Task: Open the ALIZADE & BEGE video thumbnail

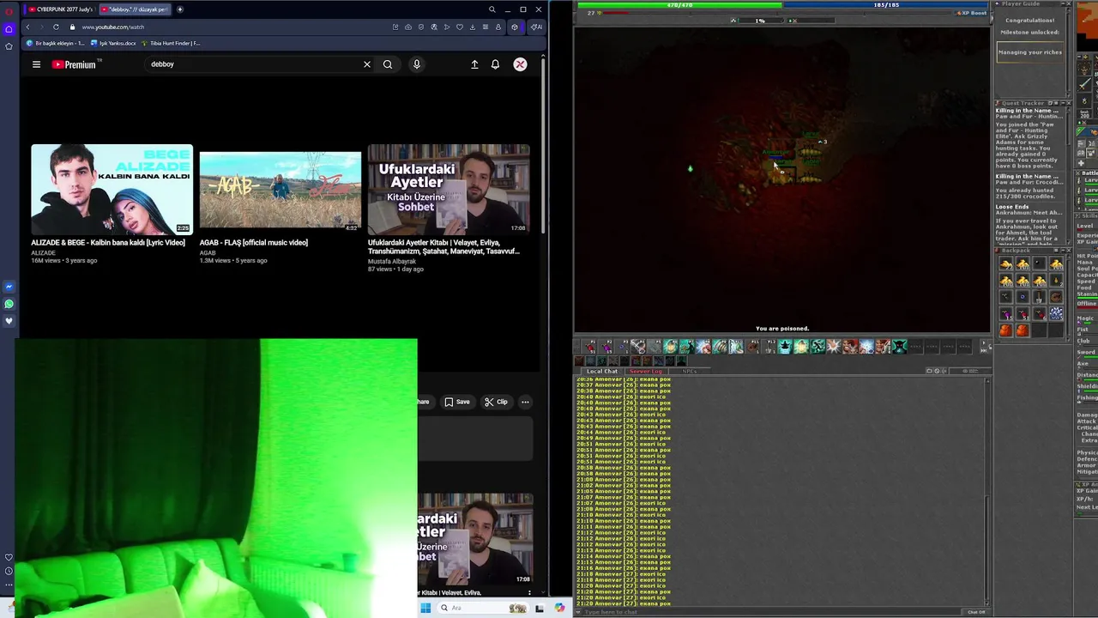Action: point(112,189)
